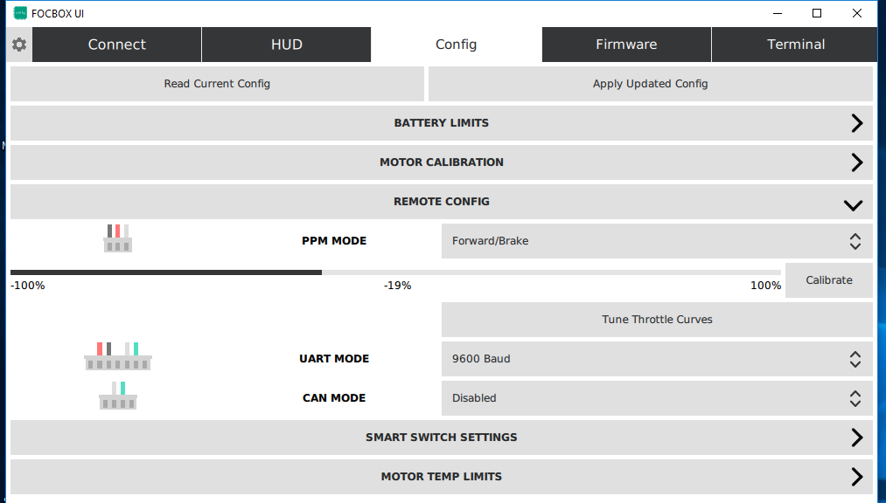
Task: Open the UART Mode baud dropdown
Action: pos(657,359)
